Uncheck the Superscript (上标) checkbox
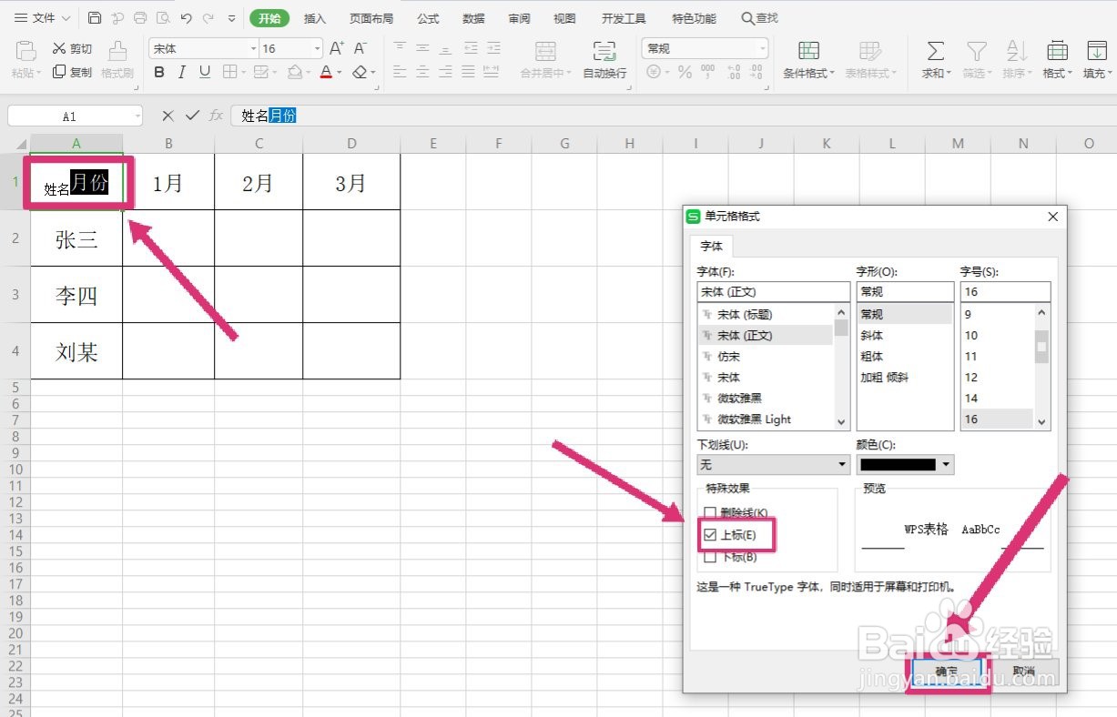Screen dimensions: 1117x717 click(711, 535)
